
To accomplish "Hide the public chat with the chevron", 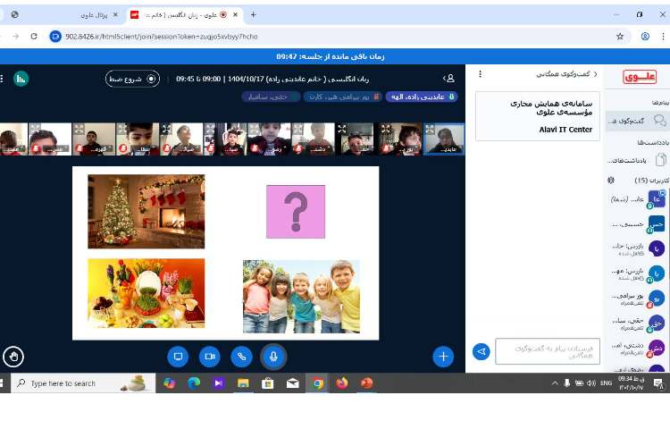I will coord(596,74).
